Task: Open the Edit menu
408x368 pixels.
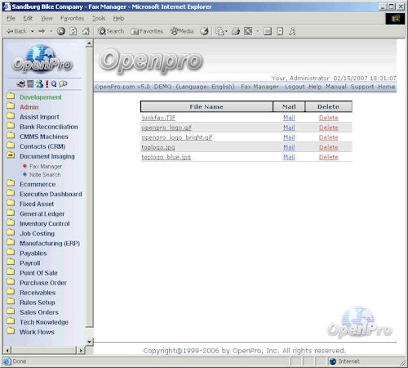Action: [x=28, y=18]
